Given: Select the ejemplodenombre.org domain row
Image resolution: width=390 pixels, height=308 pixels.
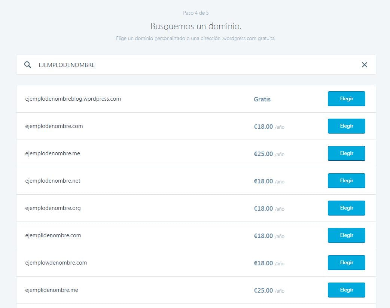Looking at the screenshot, I should pos(150,208).
